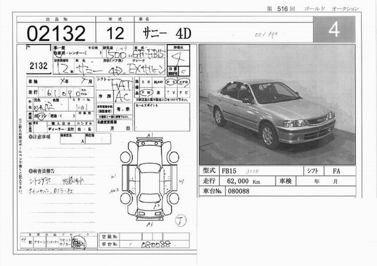This screenshot has height=266, width=377.
Task: Click the handwritten AC entry
Action: (x=123, y=97)
